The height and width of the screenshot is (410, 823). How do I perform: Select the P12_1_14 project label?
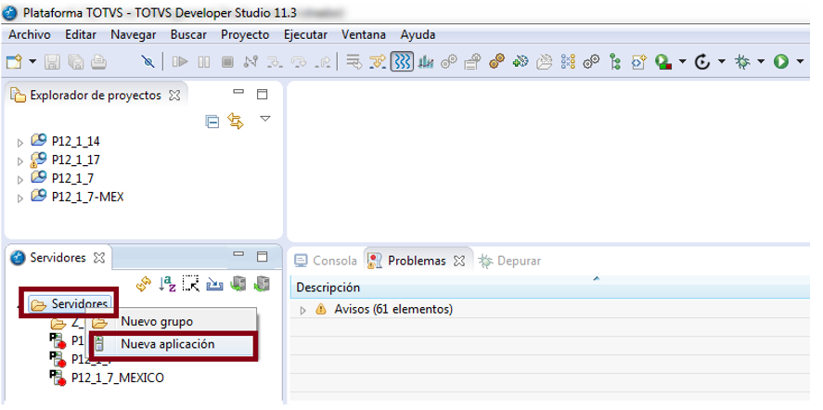pyautogui.click(x=75, y=141)
